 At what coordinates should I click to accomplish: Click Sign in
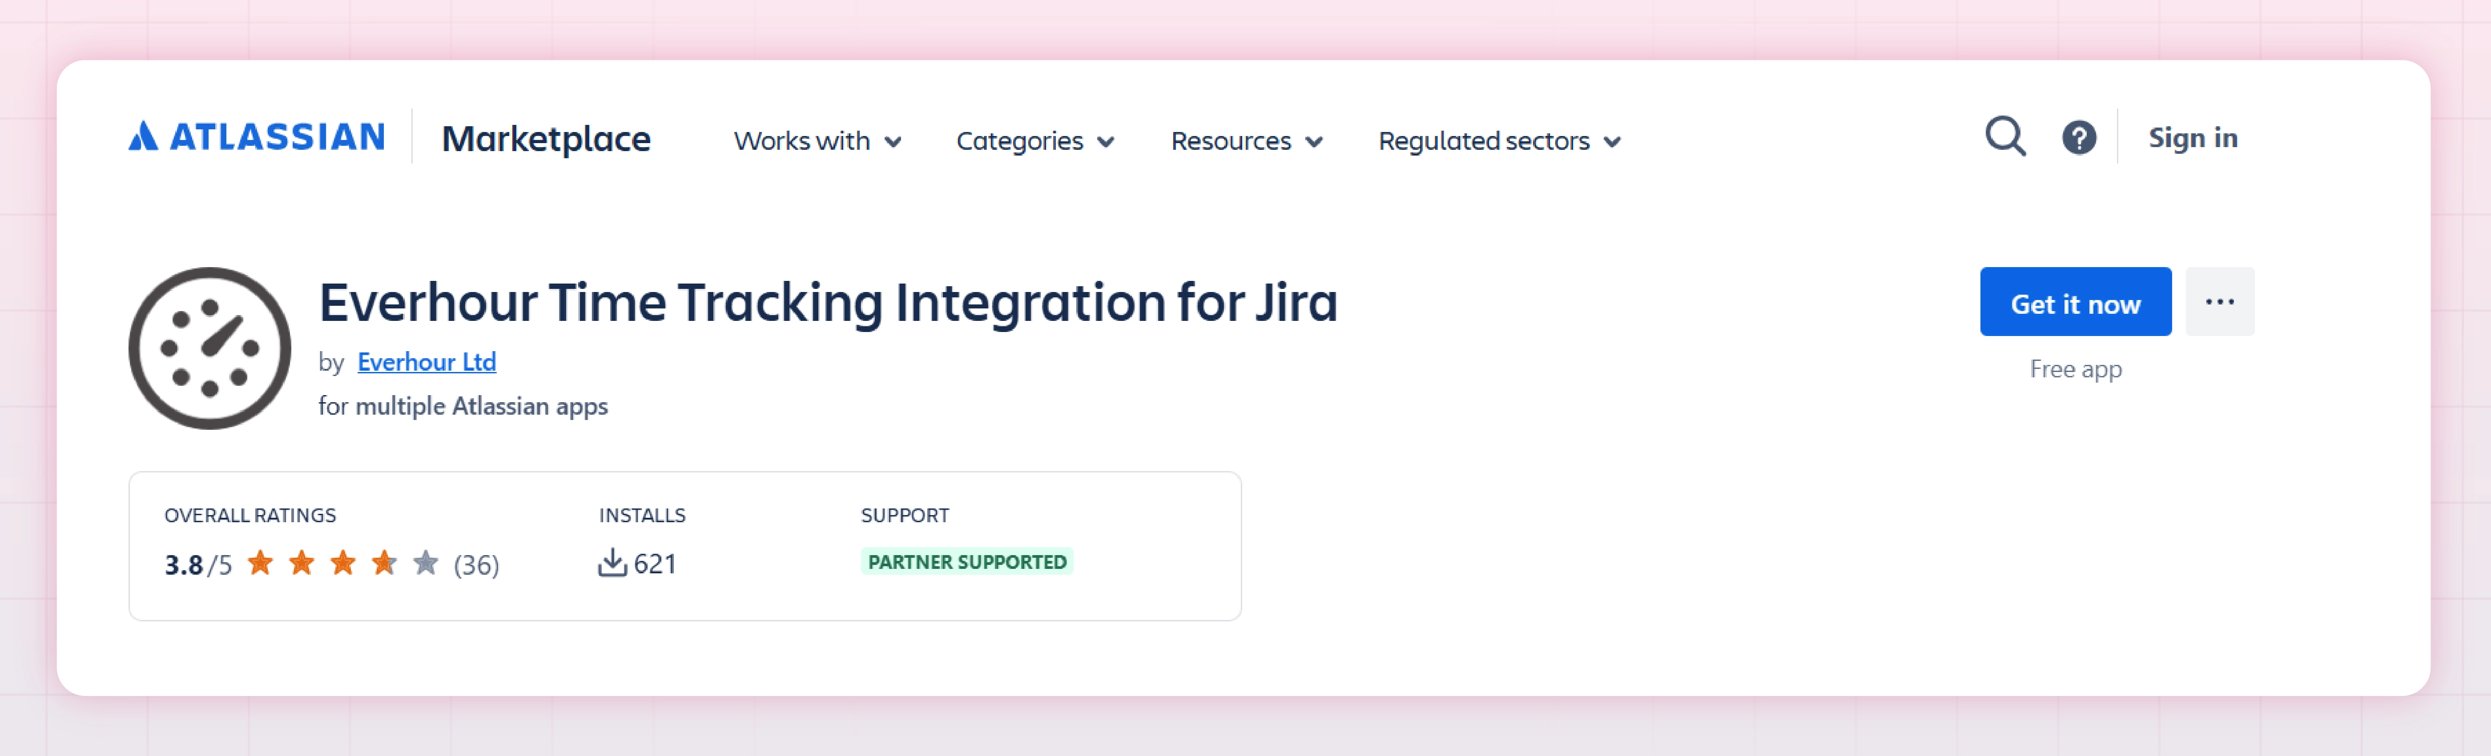coord(2192,138)
